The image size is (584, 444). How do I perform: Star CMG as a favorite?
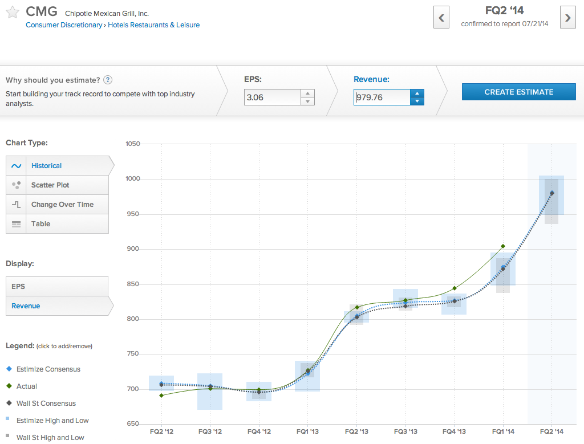(x=13, y=13)
